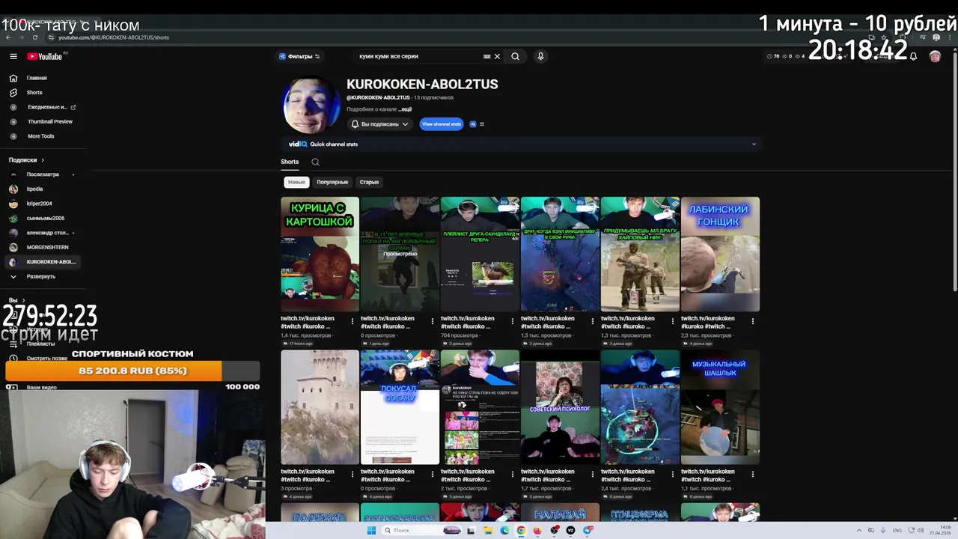Image resolution: width=958 pixels, height=539 pixels.
Task: Click the vidIQ icon beside channel stats
Action: (473, 124)
